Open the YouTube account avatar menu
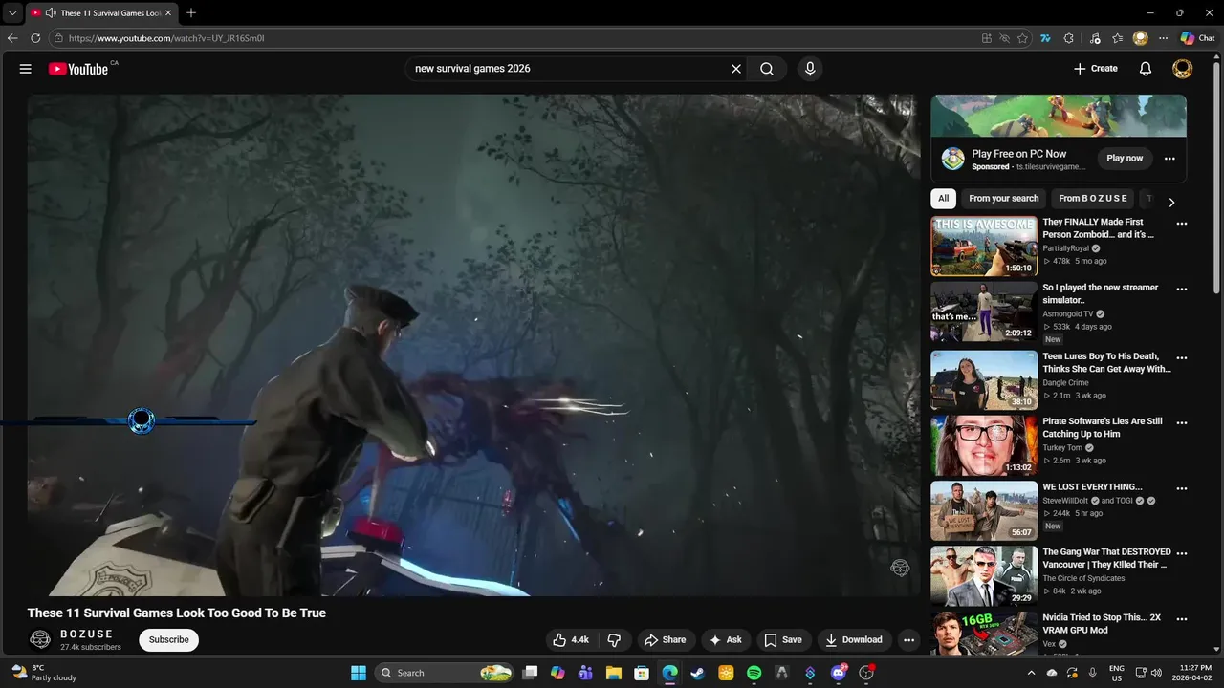This screenshot has width=1224, height=688. (x=1183, y=69)
